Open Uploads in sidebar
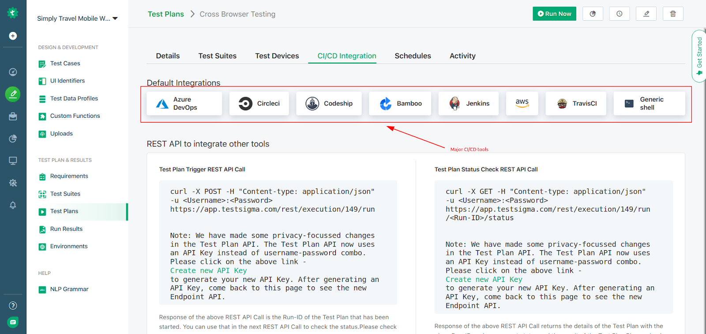This screenshot has width=706, height=334. coord(61,134)
